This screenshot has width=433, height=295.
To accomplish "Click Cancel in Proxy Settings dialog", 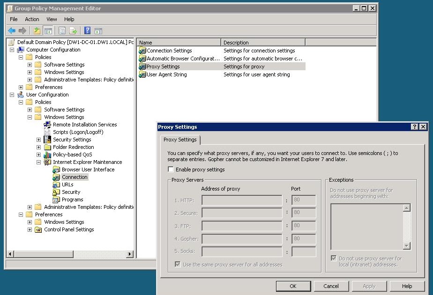I will click(x=331, y=286).
